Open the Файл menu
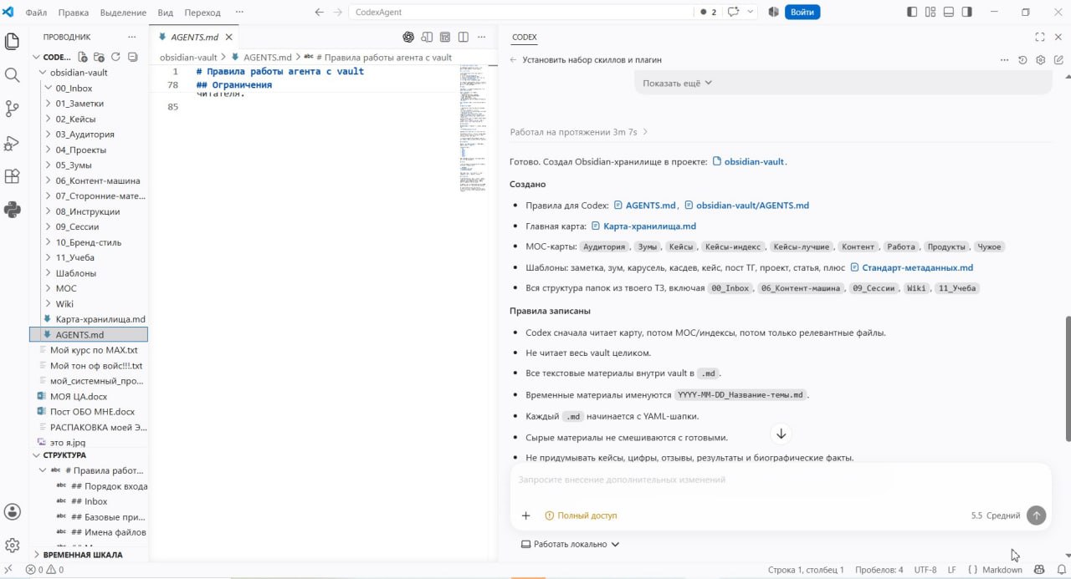This screenshot has width=1071, height=579. 36,13
